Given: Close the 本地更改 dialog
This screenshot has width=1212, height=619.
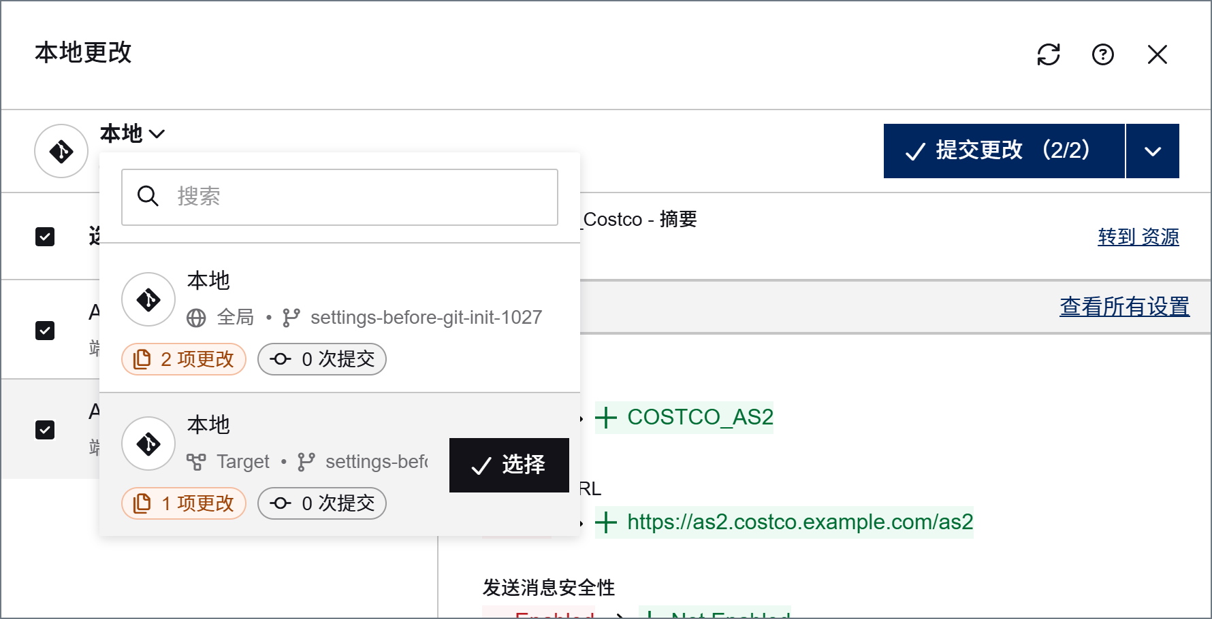Looking at the screenshot, I should tap(1158, 54).
